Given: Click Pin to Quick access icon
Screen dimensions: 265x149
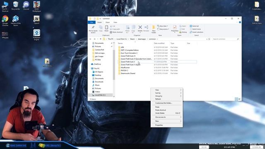Looking at the screenshot, I should [93, 29].
